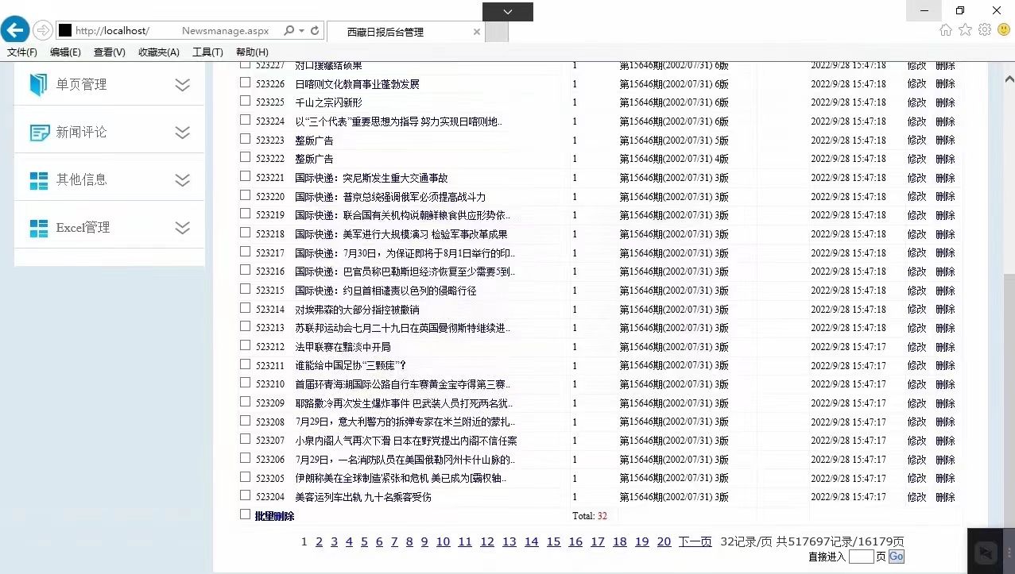Check the box for record 523221
The image size is (1015, 574).
(246, 177)
